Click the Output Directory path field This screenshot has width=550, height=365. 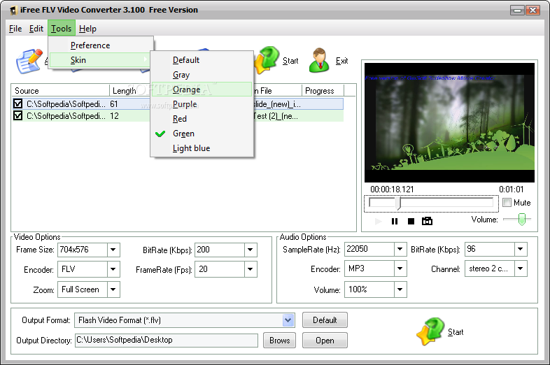click(167, 340)
